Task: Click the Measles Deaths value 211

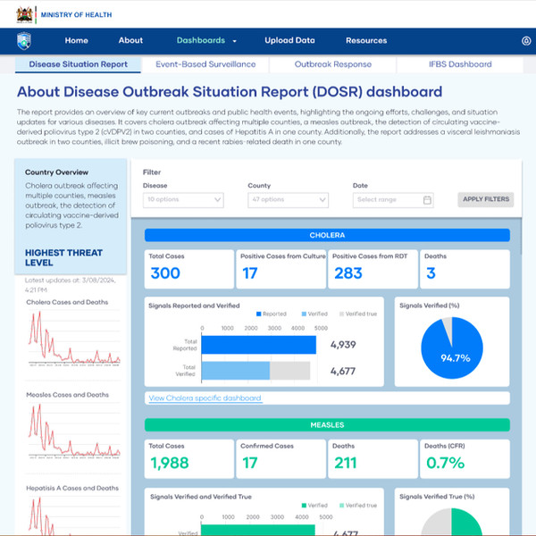Action: pos(345,463)
